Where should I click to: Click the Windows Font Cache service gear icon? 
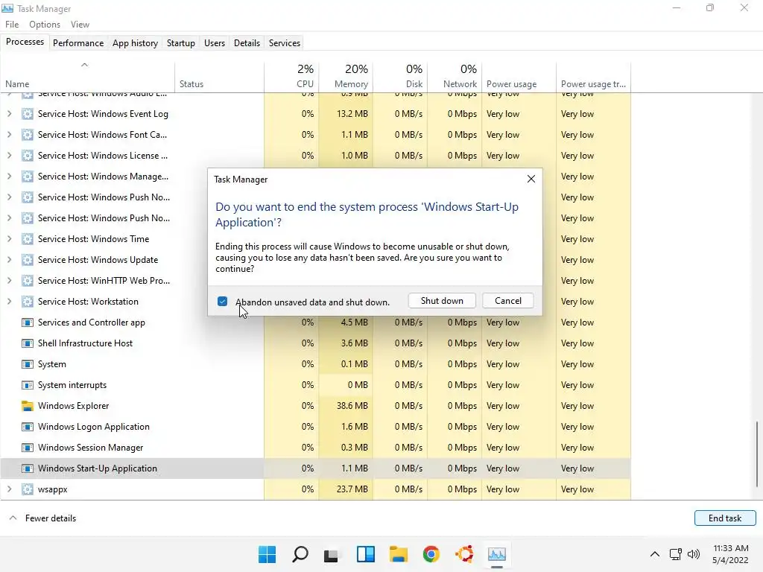coord(28,135)
